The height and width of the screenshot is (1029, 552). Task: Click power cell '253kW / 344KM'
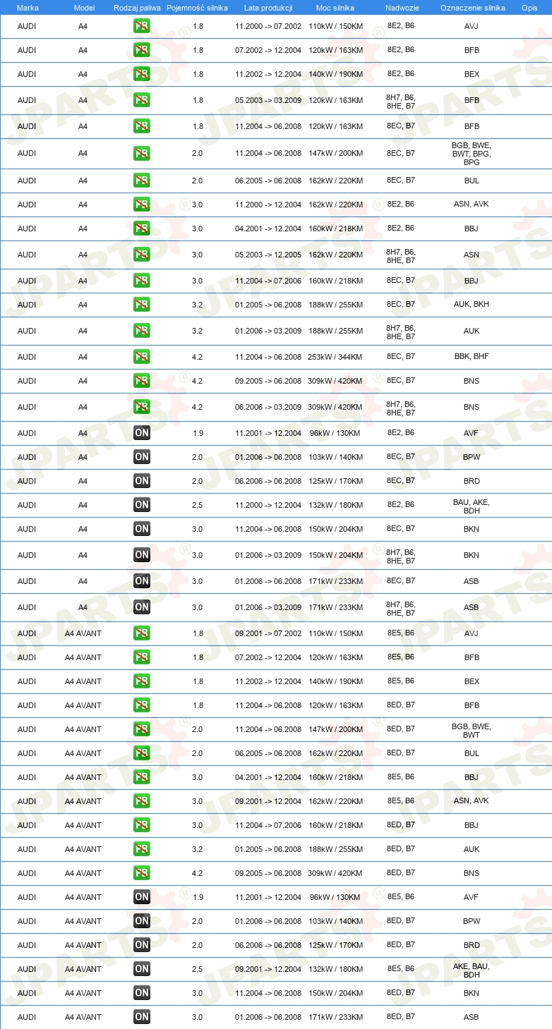click(x=335, y=357)
